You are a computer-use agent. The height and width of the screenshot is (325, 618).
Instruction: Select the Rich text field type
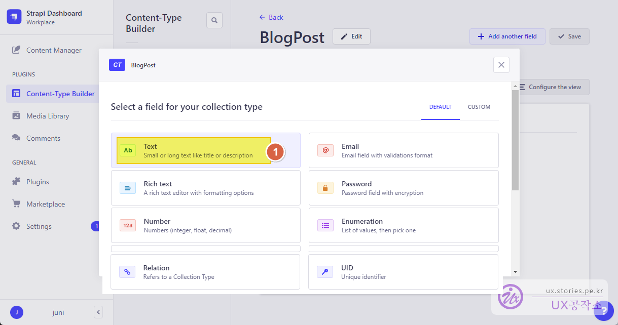pos(206,188)
